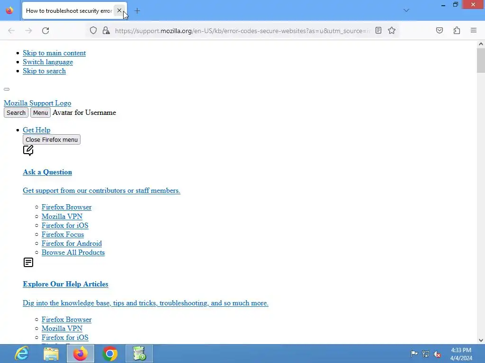Image resolution: width=485 pixels, height=363 pixels.
Task: Close the troubleshoot security error tab
Action: tap(119, 10)
